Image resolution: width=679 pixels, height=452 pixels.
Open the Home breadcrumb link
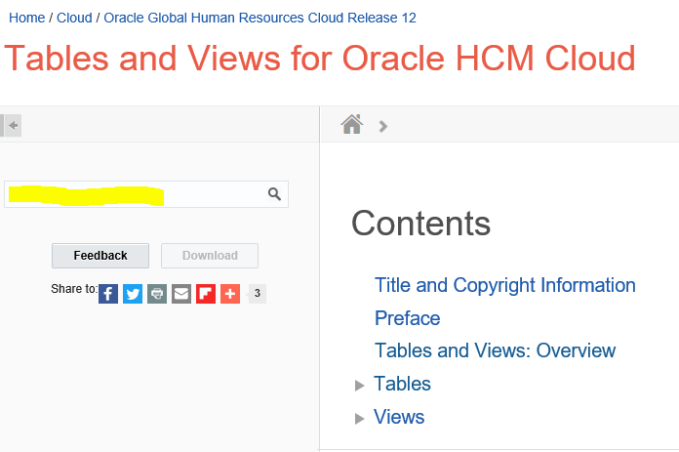click(x=27, y=18)
